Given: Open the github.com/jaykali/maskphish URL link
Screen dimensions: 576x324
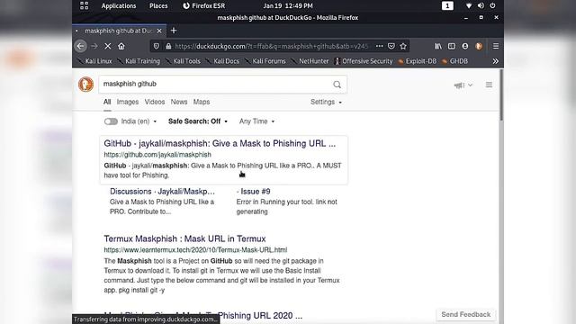Looking at the screenshot, I should pos(157,155).
